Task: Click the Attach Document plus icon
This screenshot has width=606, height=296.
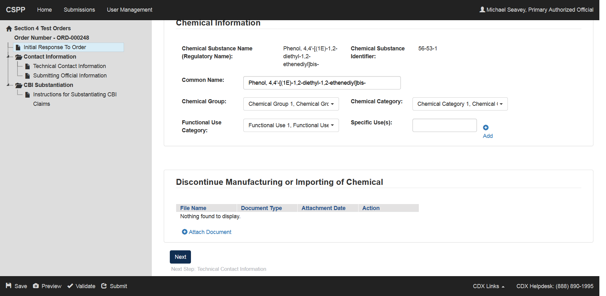Action: pyautogui.click(x=185, y=232)
